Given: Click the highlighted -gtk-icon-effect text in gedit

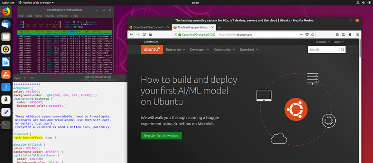Looking at the screenshot, I should 28,137.
